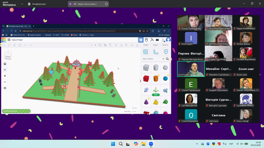
Task: Click the Fit all in view icon
Action: pyautogui.click(x=5, y=70)
